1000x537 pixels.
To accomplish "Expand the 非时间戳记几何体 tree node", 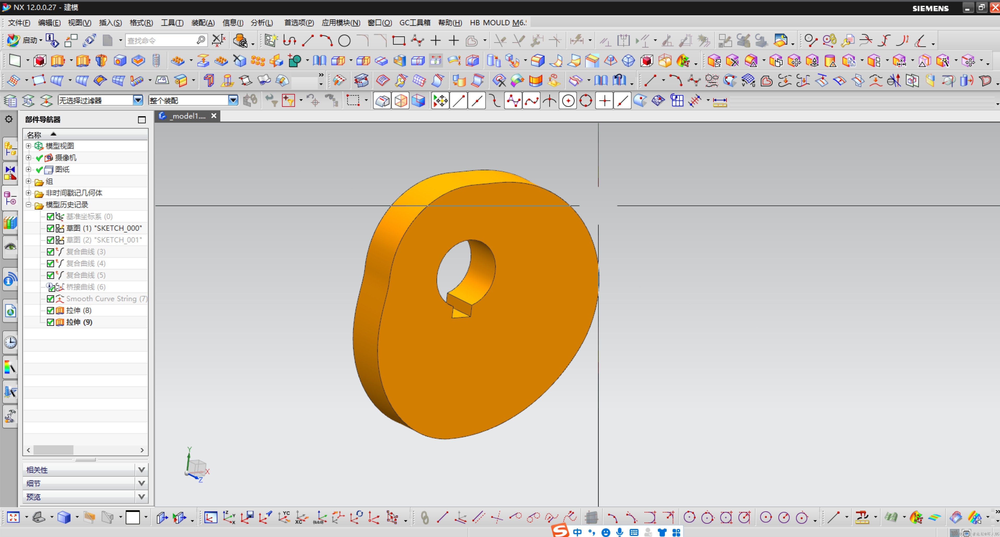I will coord(28,193).
